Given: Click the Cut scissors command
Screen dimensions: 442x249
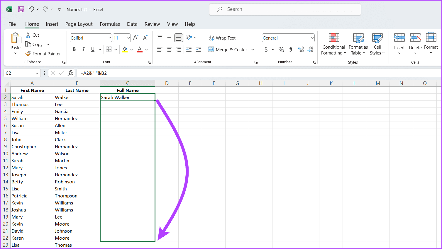Looking at the screenshot, I should click(33, 35).
